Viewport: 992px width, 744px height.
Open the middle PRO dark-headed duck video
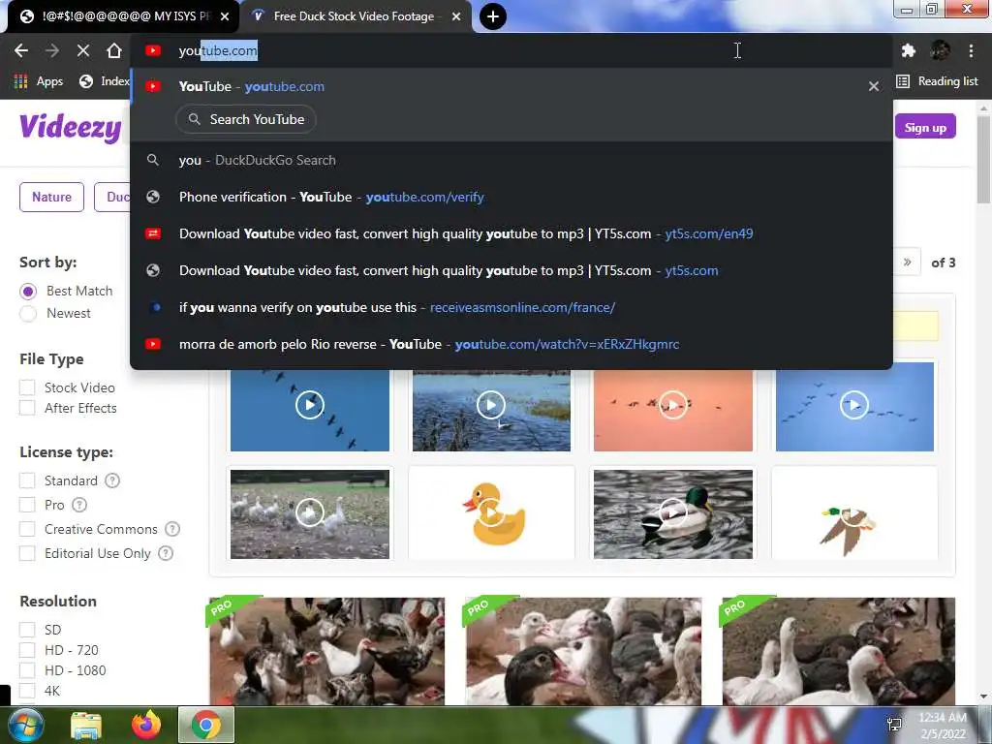[x=583, y=651]
